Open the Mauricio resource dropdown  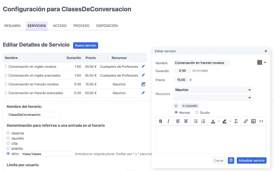(213, 90)
